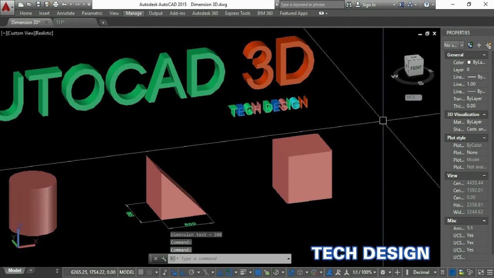Toggle Hardware Acceleration icon
Image resolution: width=494 pixels, height=278 pixels.
click(x=452, y=272)
